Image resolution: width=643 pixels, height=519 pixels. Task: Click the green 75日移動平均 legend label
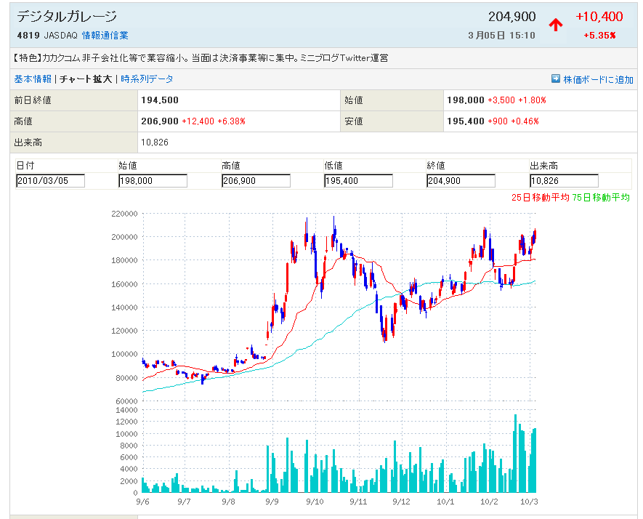[601, 197]
